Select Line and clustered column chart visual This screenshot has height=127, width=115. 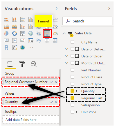[31, 27]
